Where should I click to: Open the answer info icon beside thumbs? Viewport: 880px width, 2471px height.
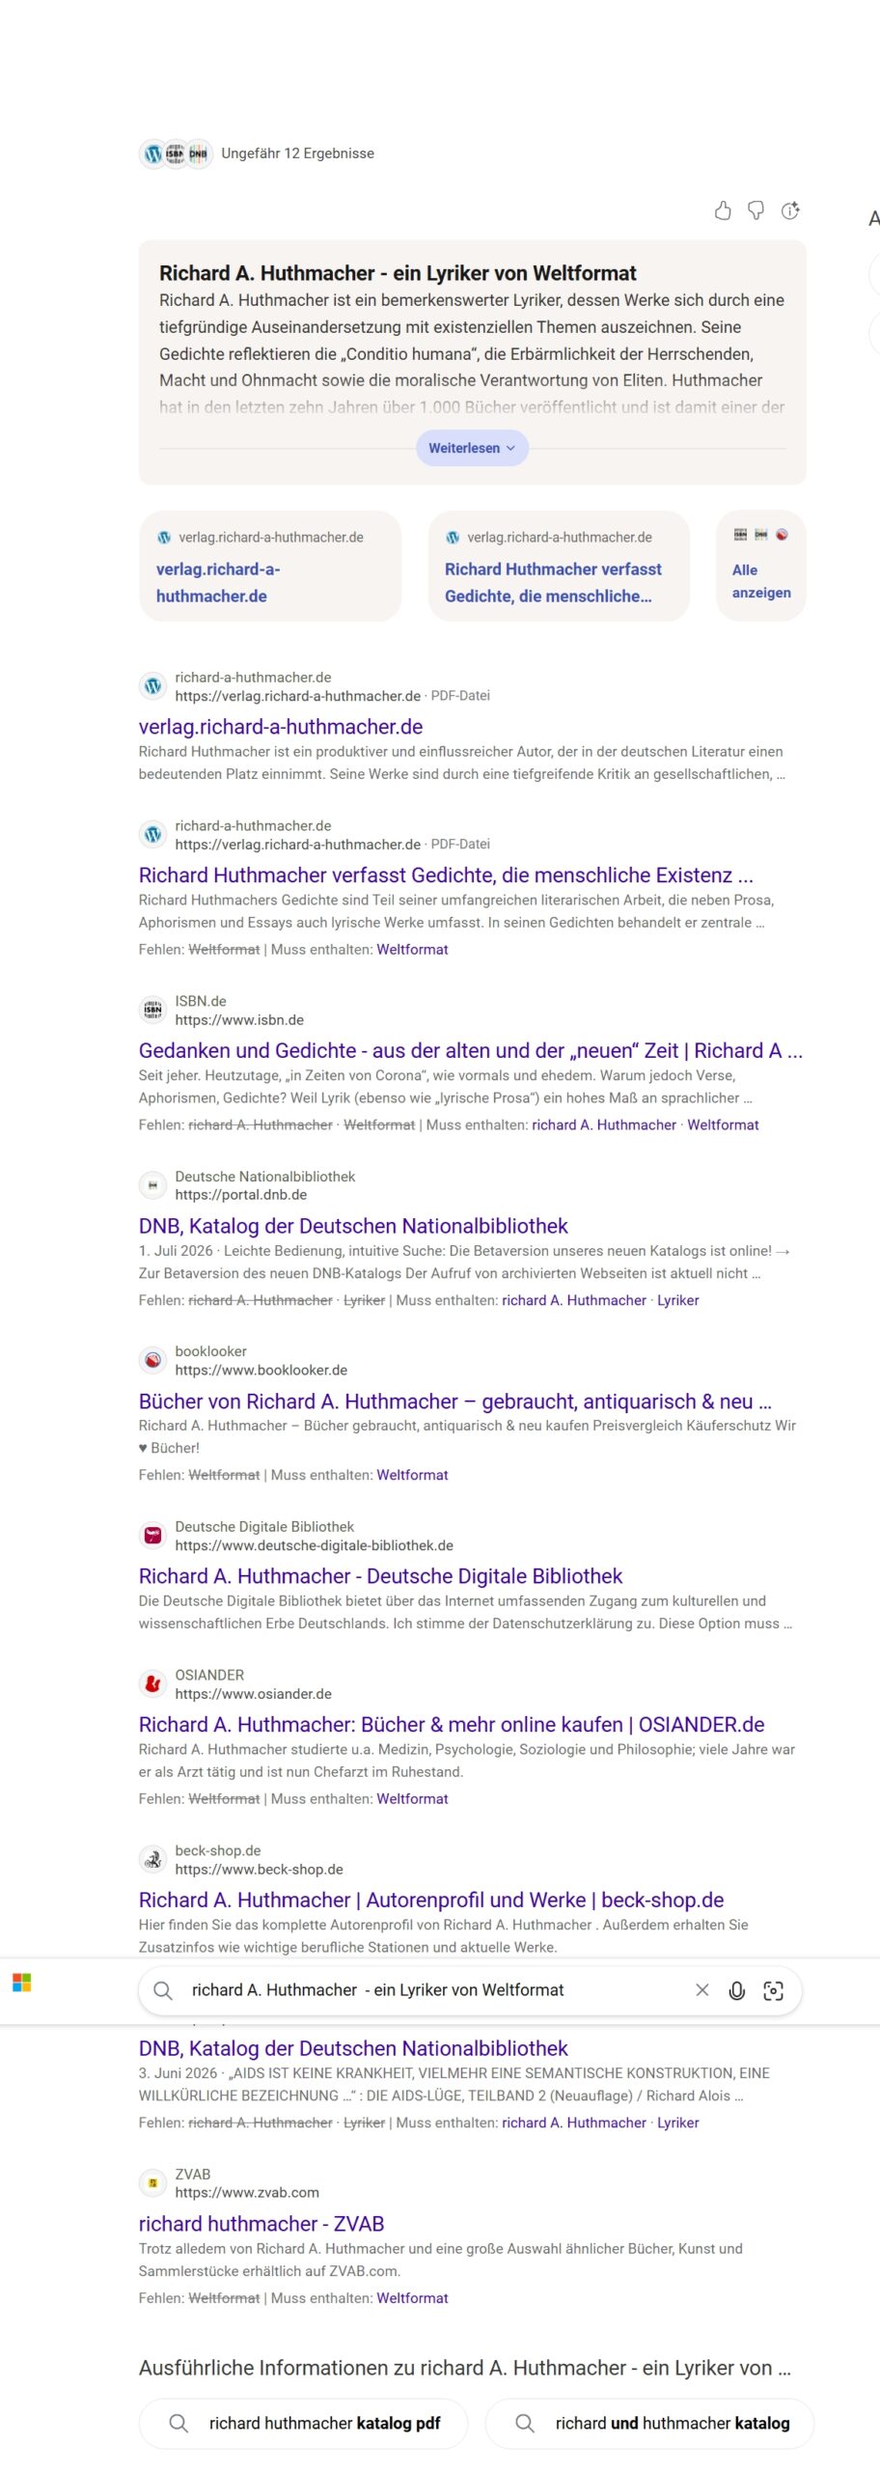point(790,210)
